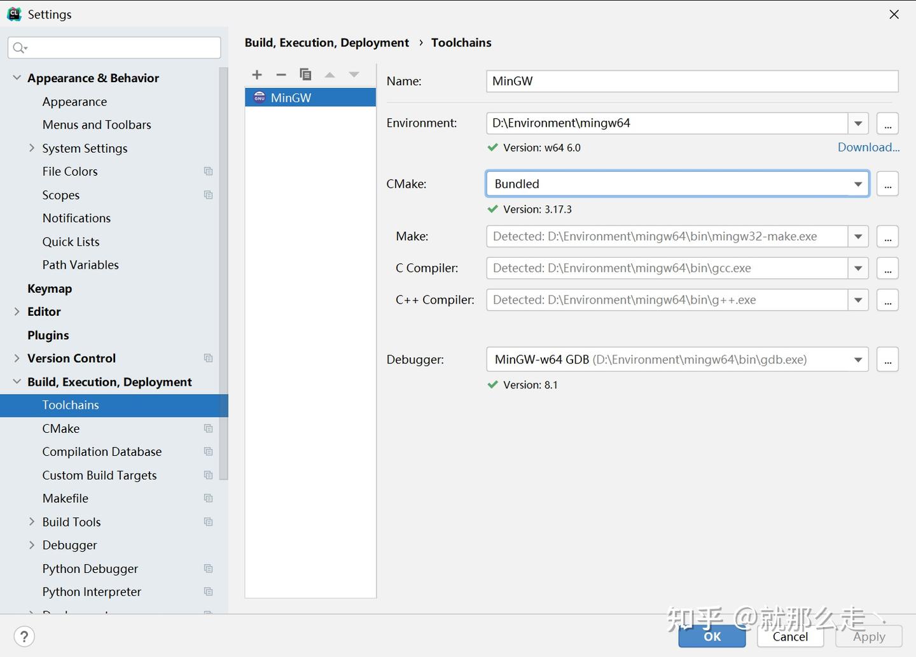Viewport: 916px width, 657px height.
Task: Open the Compilation Database settings page
Action: [x=102, y=451]
